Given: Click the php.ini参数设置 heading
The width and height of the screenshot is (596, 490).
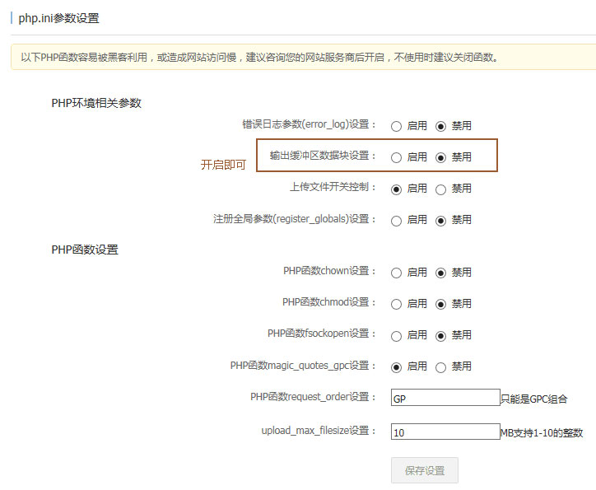Looking at the screenshot, I should (58, 18).
